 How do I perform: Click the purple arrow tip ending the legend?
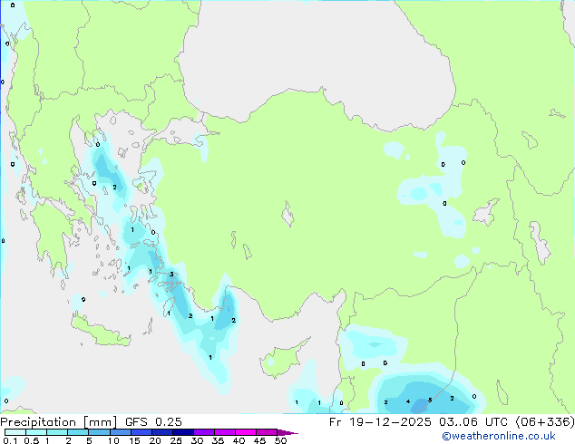coord(287,432)
